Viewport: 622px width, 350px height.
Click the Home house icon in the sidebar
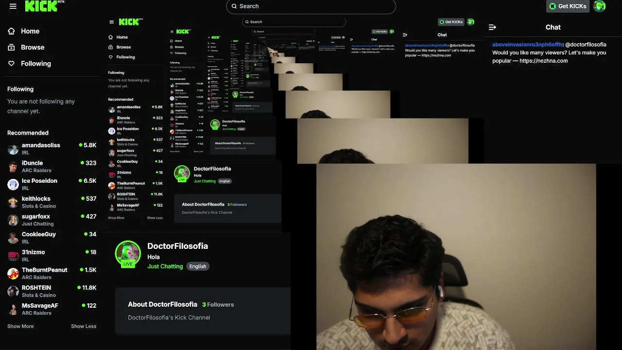pos(12,31)
